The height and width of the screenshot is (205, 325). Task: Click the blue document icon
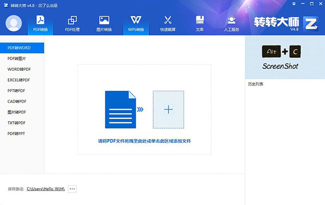[120, 110]
